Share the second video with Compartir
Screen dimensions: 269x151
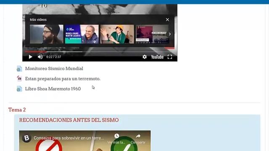[138, 139]
